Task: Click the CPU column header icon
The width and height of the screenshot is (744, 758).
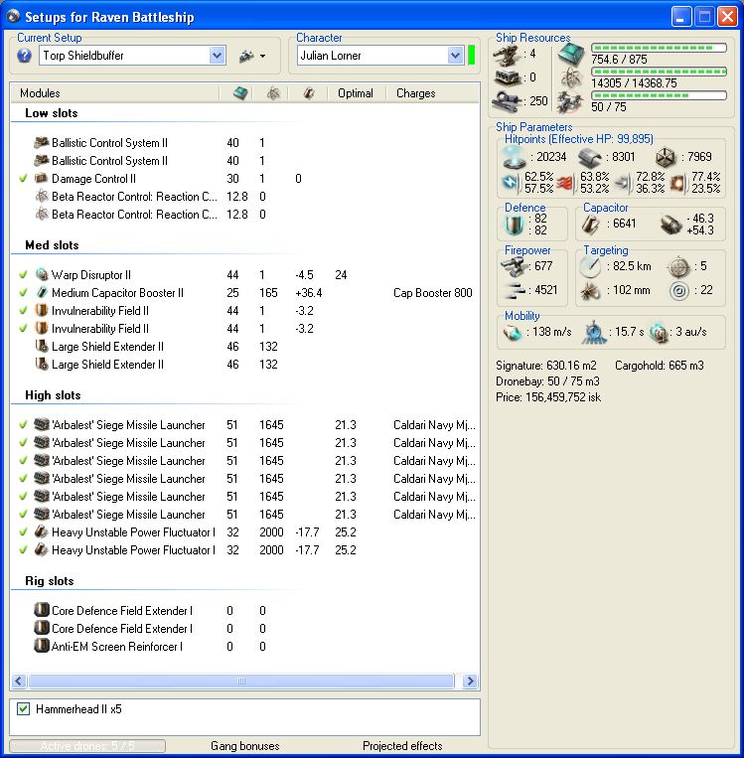Action: tap(240, 92)
